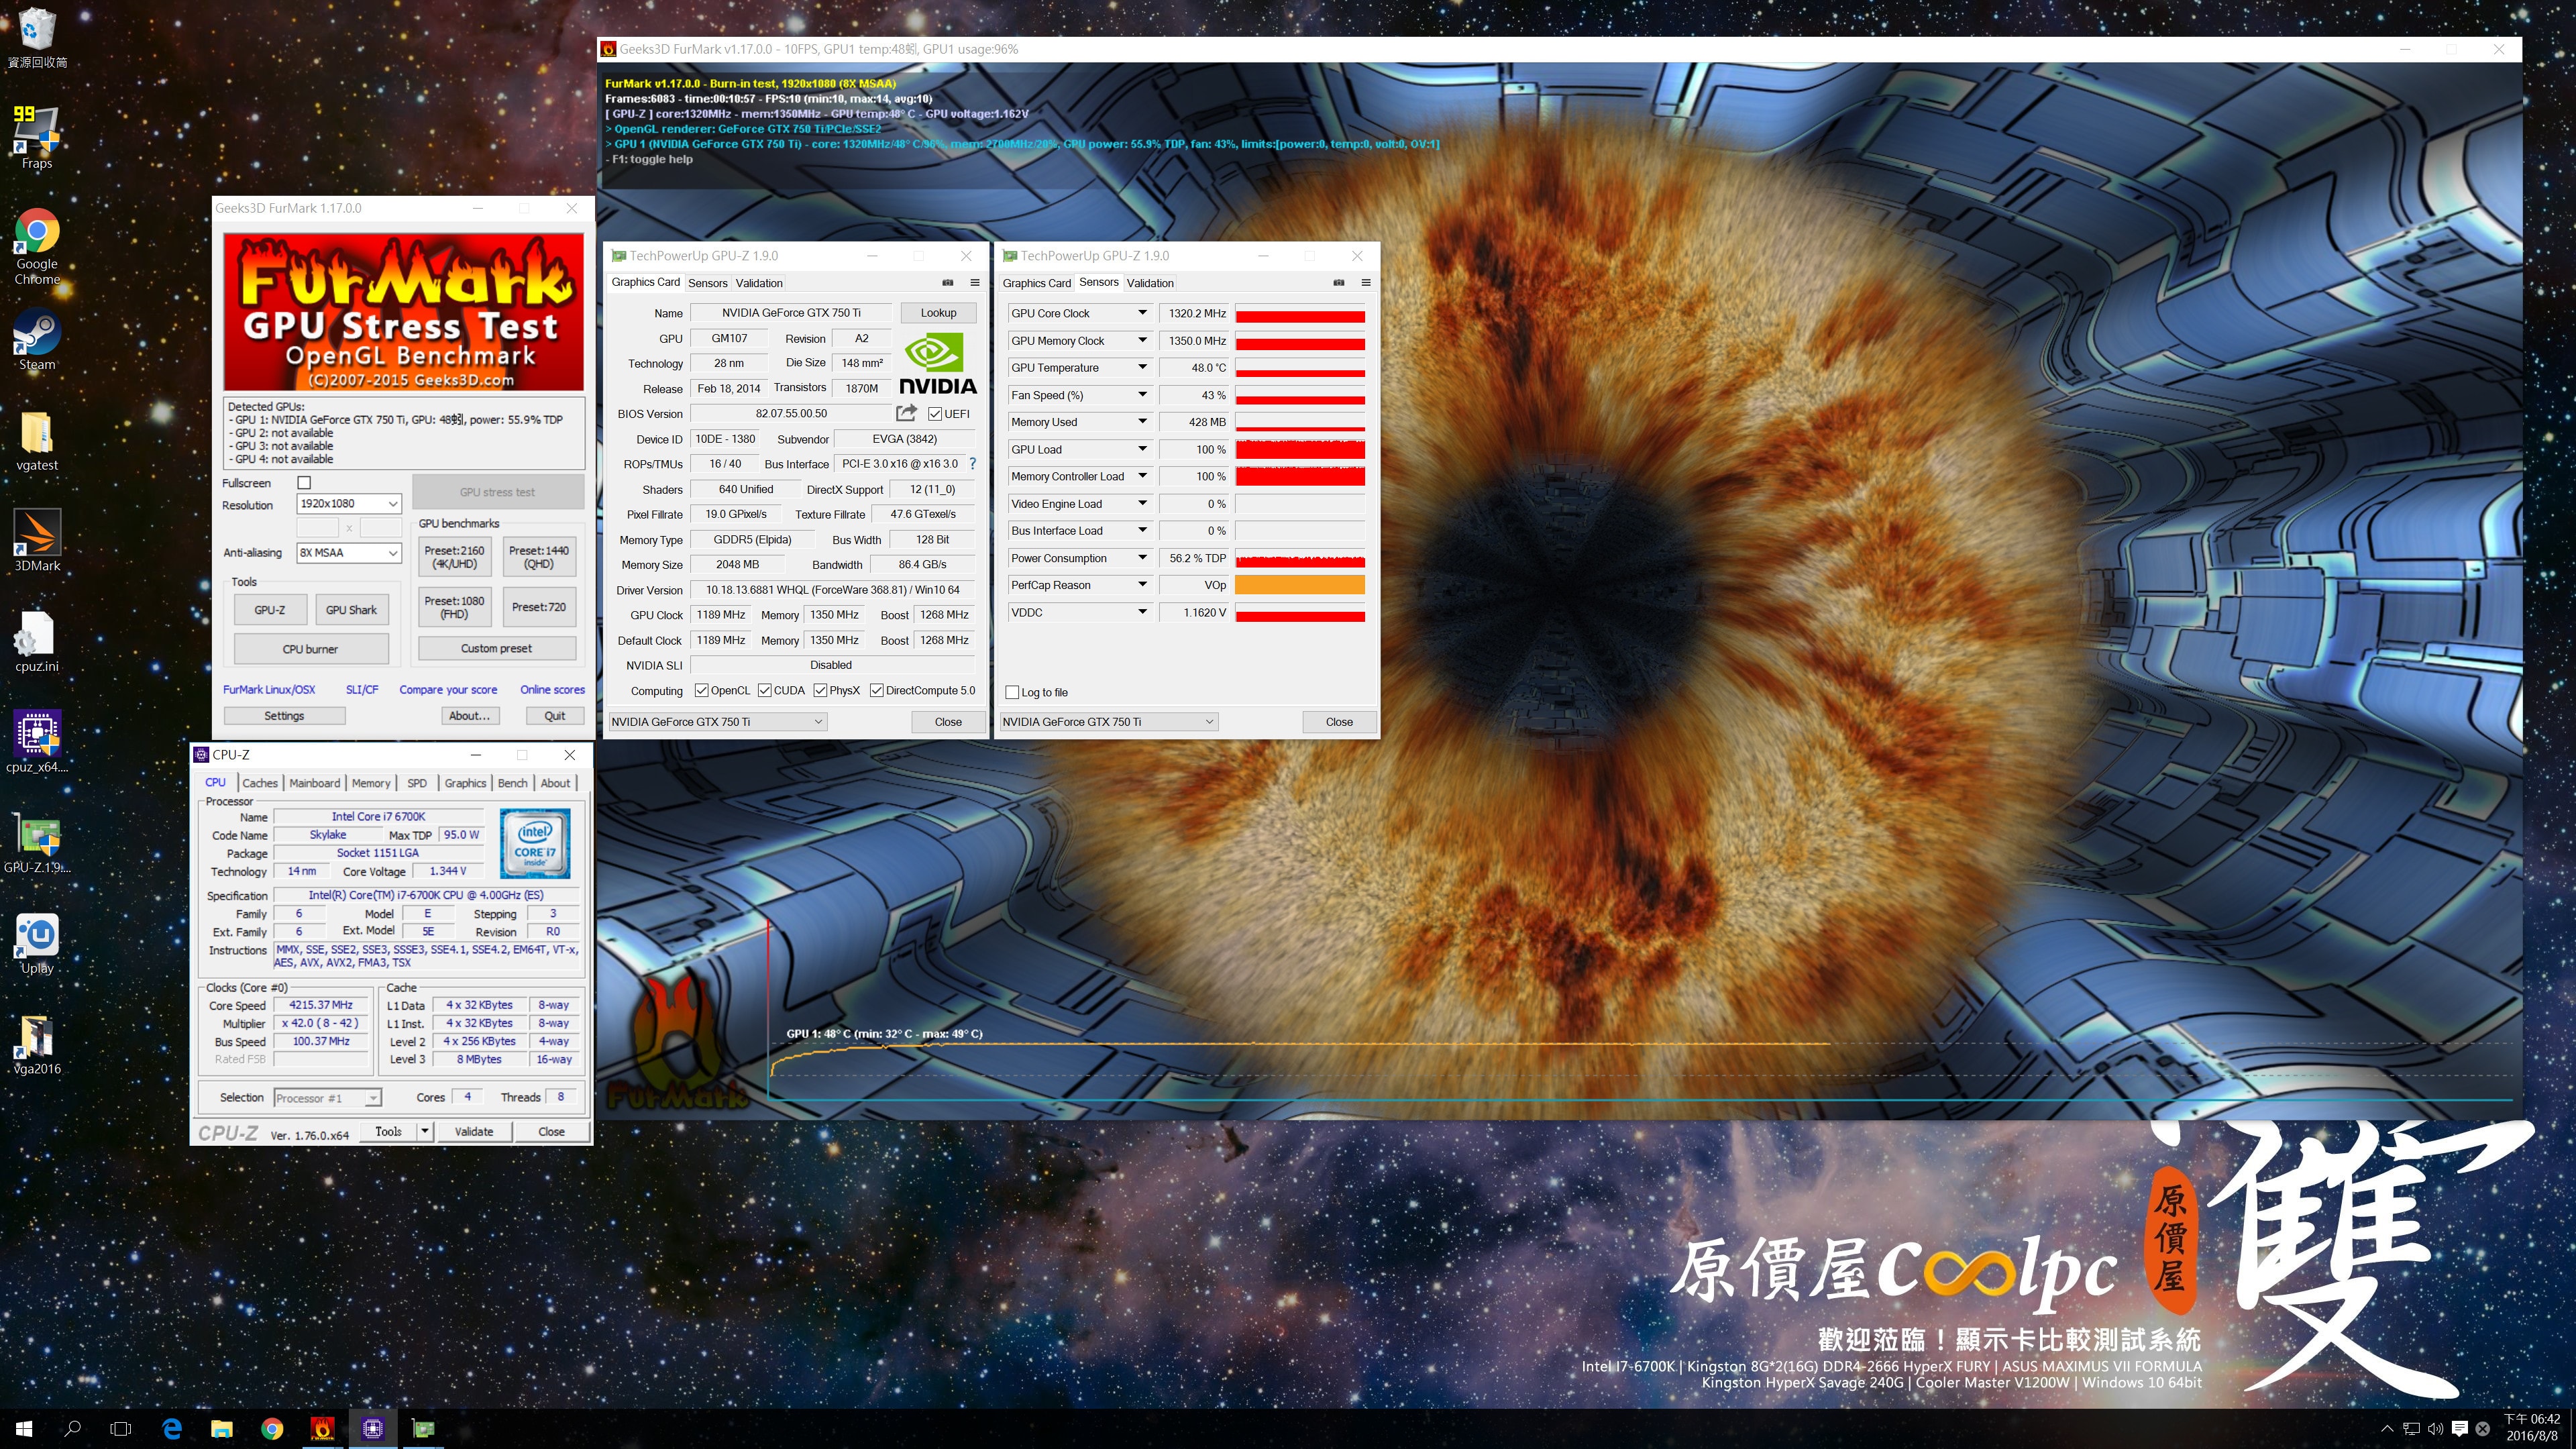Click FurMark Preset:2160 (4K/UHD) benchmark
Image resolution: width=2576 pixels, height=1449 pixels.
pyautogui.click(x=454, y=558)
